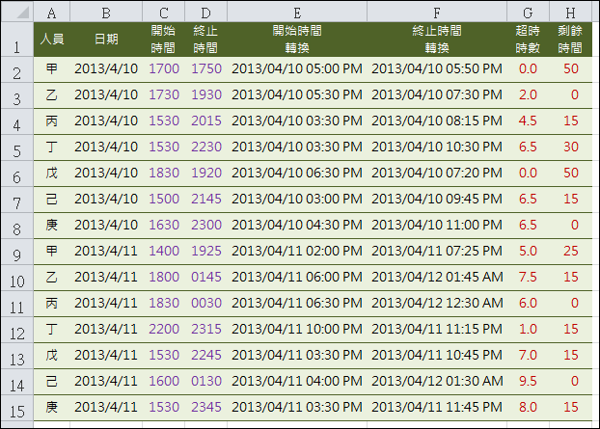Select column A header
Image resolution: width=600 pixels, height=429 pixels.
[52, 13]
